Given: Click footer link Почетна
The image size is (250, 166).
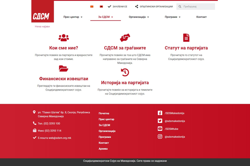Looking at the screenshot, I should click(104, 113).
